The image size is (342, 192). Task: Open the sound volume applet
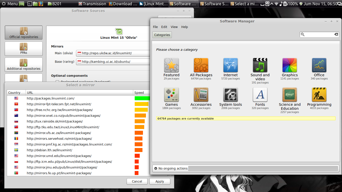(x=281, y=4)
